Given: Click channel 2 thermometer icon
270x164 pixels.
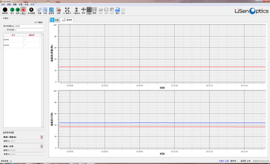Looking at the screenshot, I should pos(42,146).
